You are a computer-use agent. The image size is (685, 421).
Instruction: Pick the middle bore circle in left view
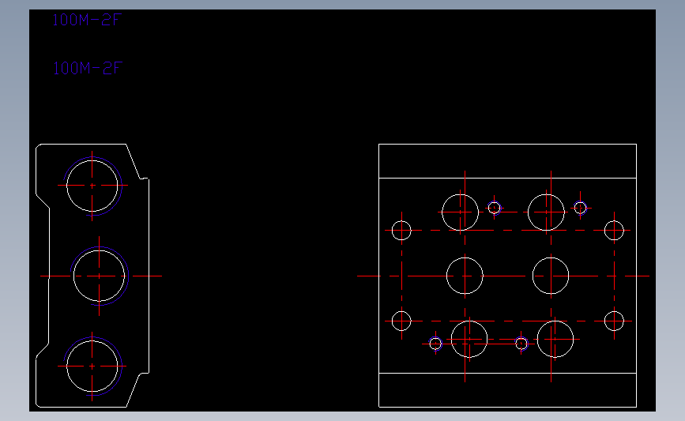[x=100, y=276]
